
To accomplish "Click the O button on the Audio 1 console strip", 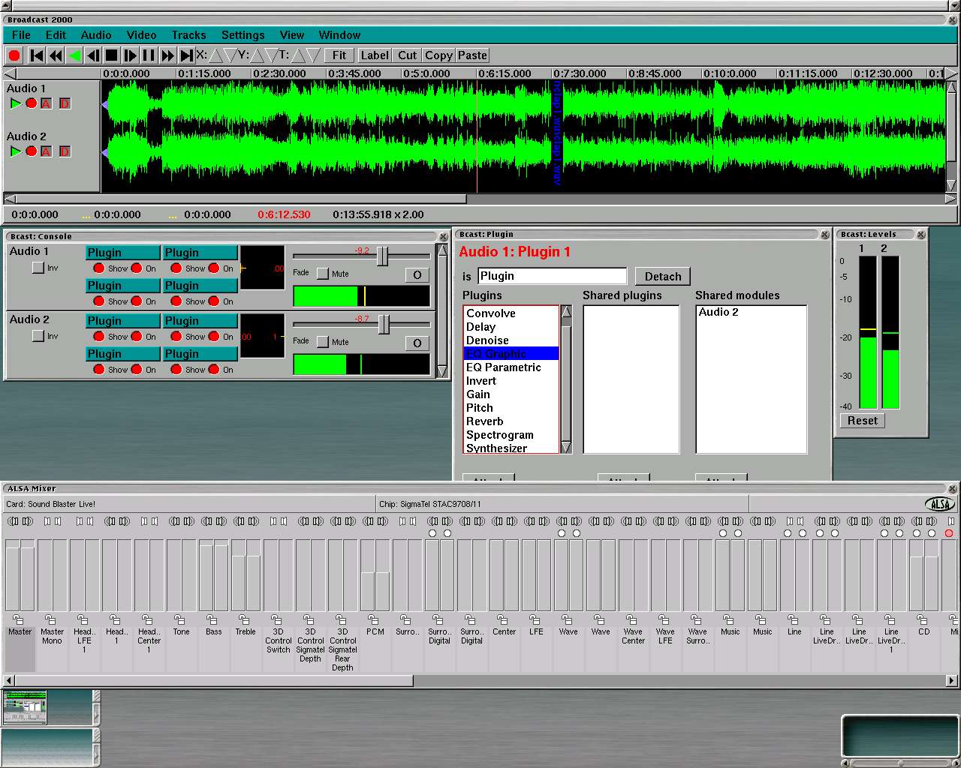I will 417,275.
